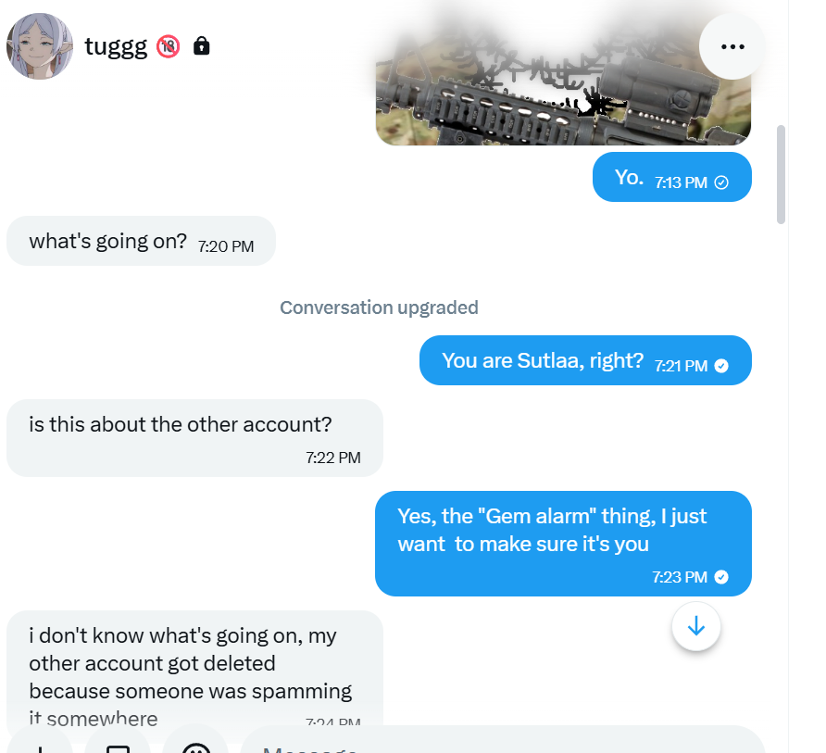Click the "Conversation upgraded" notice
Viewport: 826px width, 753px height.
[x=379, y=307]
